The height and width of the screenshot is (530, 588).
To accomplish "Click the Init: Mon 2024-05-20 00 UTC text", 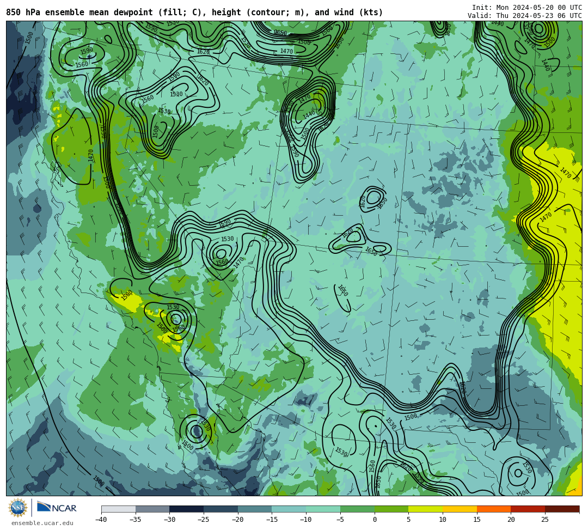I will tap(527, 8).
